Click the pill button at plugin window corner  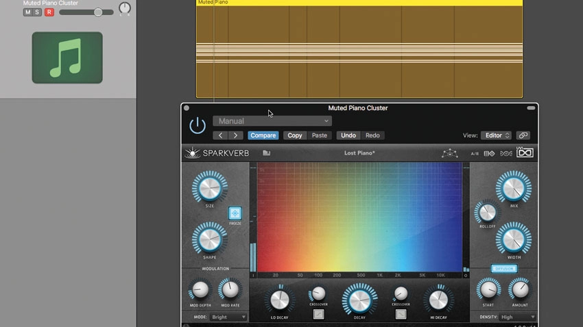click(531, 108)
